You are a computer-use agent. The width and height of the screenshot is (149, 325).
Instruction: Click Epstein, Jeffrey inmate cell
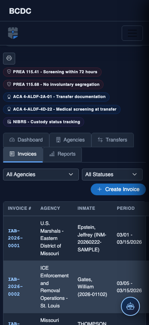93,238
